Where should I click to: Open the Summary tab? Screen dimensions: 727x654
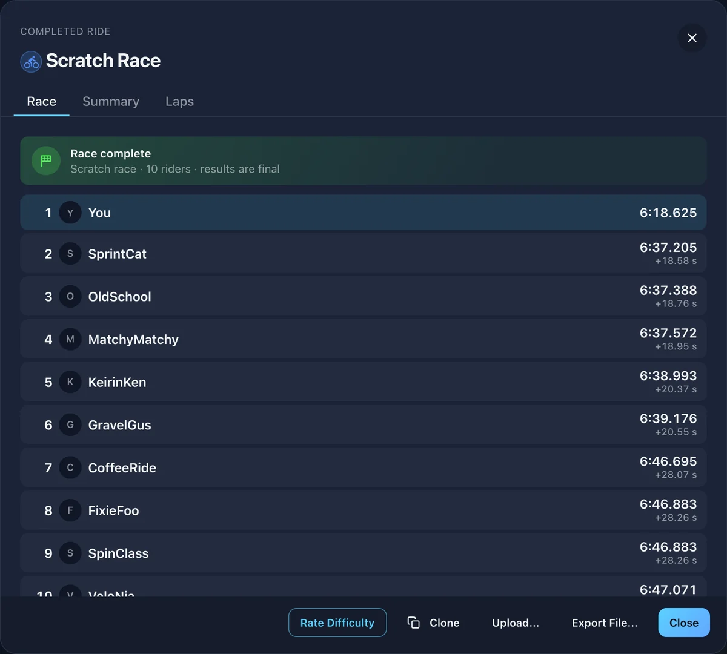tap(111, 101)
